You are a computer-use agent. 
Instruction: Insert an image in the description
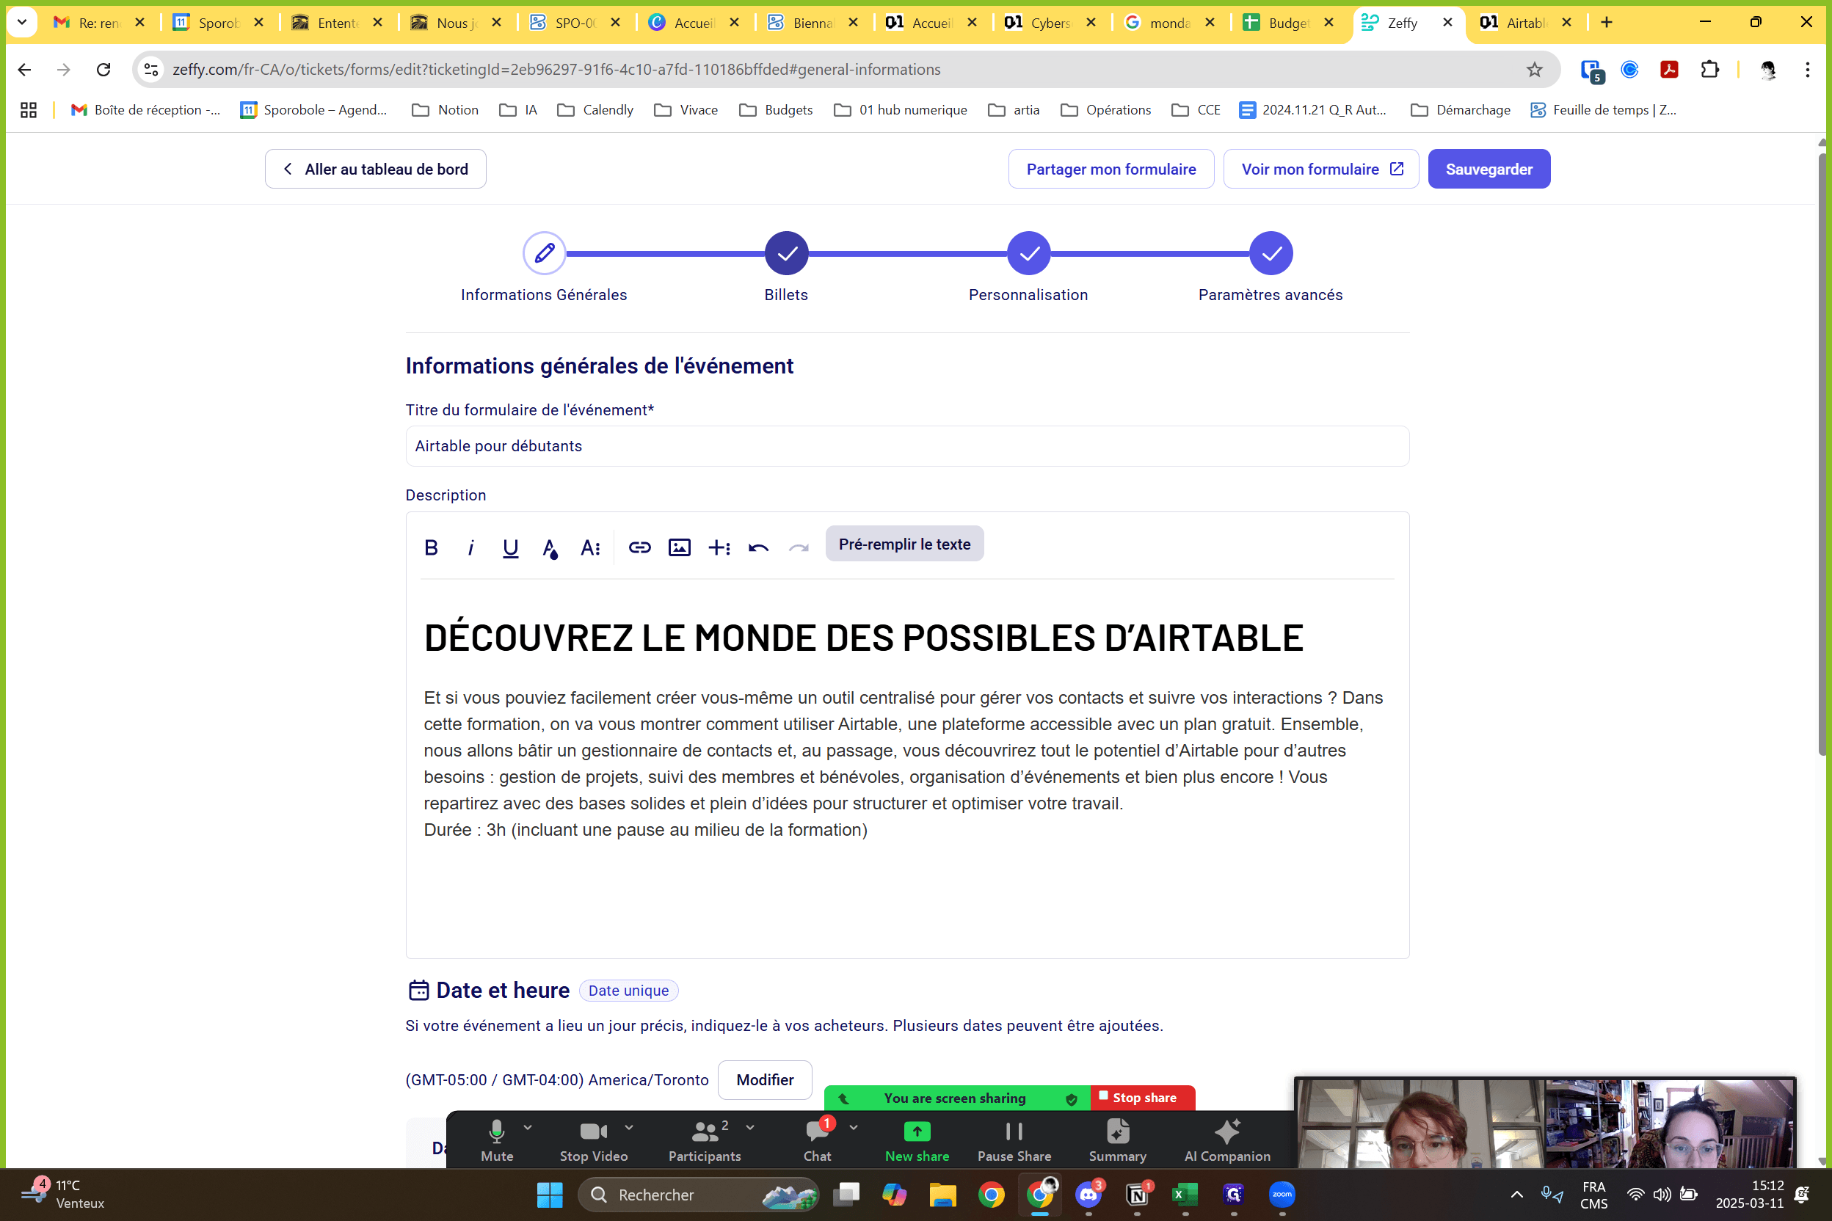[x=679, y=547]
